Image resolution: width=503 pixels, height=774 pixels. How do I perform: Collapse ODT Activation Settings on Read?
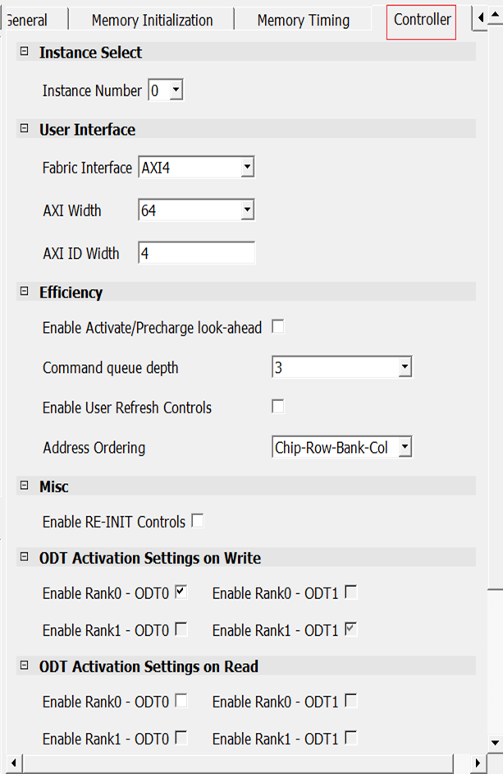click(24, 666)
